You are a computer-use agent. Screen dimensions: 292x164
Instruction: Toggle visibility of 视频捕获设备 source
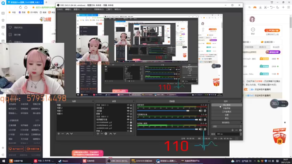(x=128, y=120)
